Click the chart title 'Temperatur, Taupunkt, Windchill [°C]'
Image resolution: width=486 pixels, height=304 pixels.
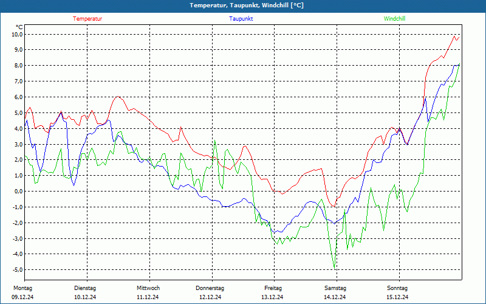click(247, 5)
